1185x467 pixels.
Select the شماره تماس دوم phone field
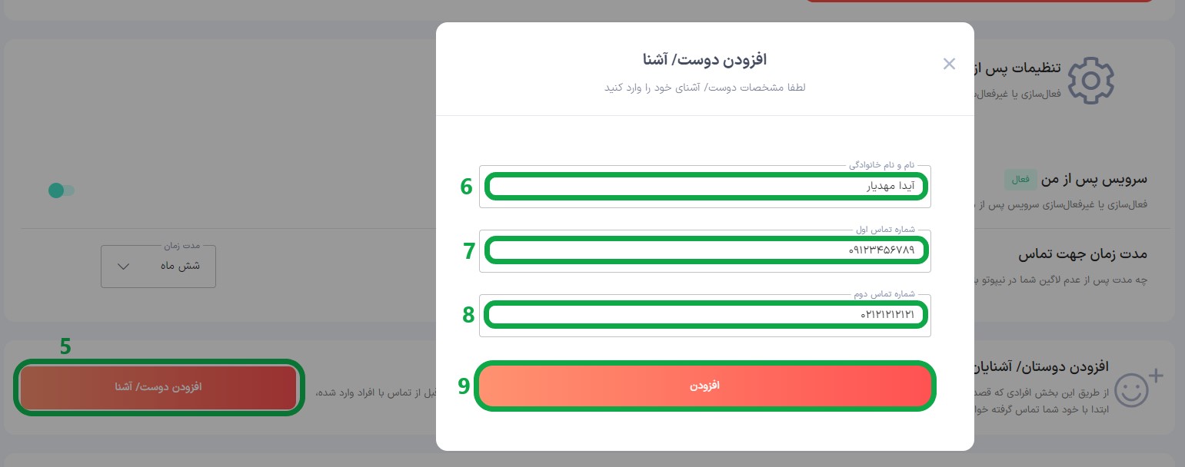705,315
